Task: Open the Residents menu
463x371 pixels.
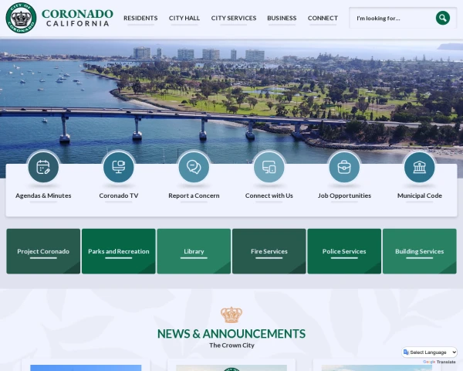Action: (x=140, y=18)
